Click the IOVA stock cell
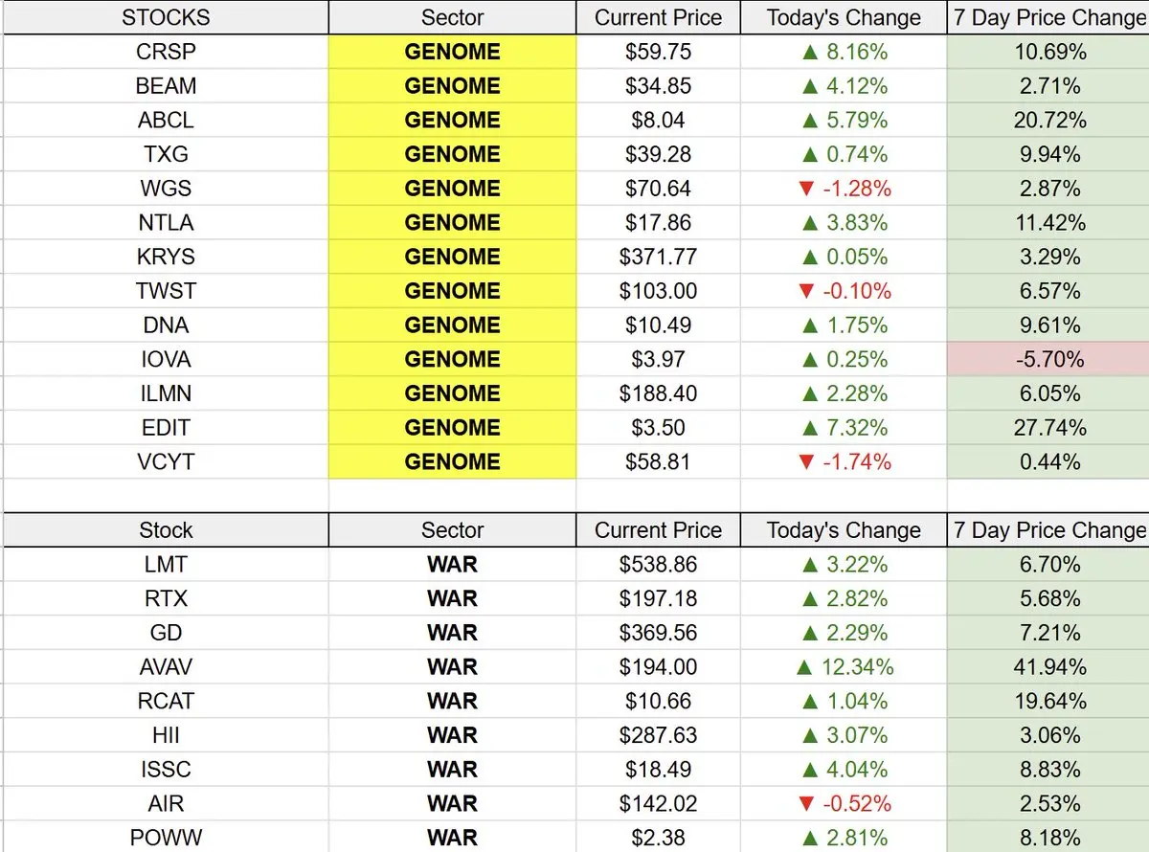Screen dimensions: 1149x852 pos(166,360)
